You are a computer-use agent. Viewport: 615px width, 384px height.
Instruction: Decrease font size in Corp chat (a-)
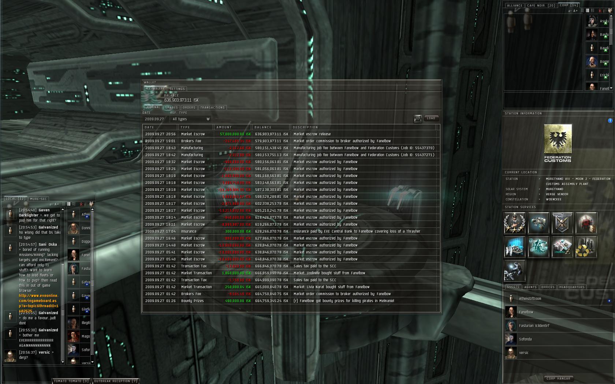(x=570, y=11)
